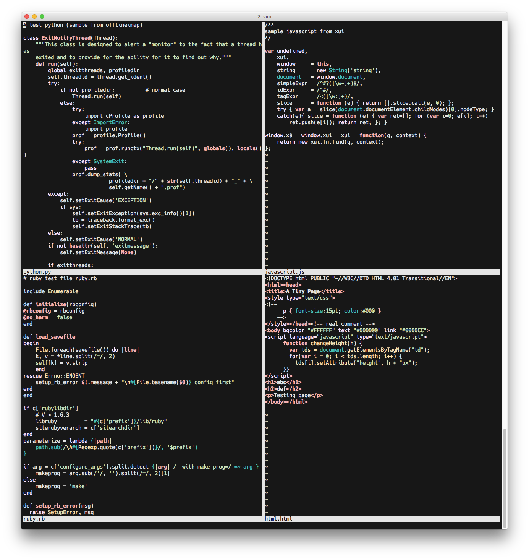529x560 pixels.
Task: Click '@rbconfig' instance variable
Action: [37, 311]
